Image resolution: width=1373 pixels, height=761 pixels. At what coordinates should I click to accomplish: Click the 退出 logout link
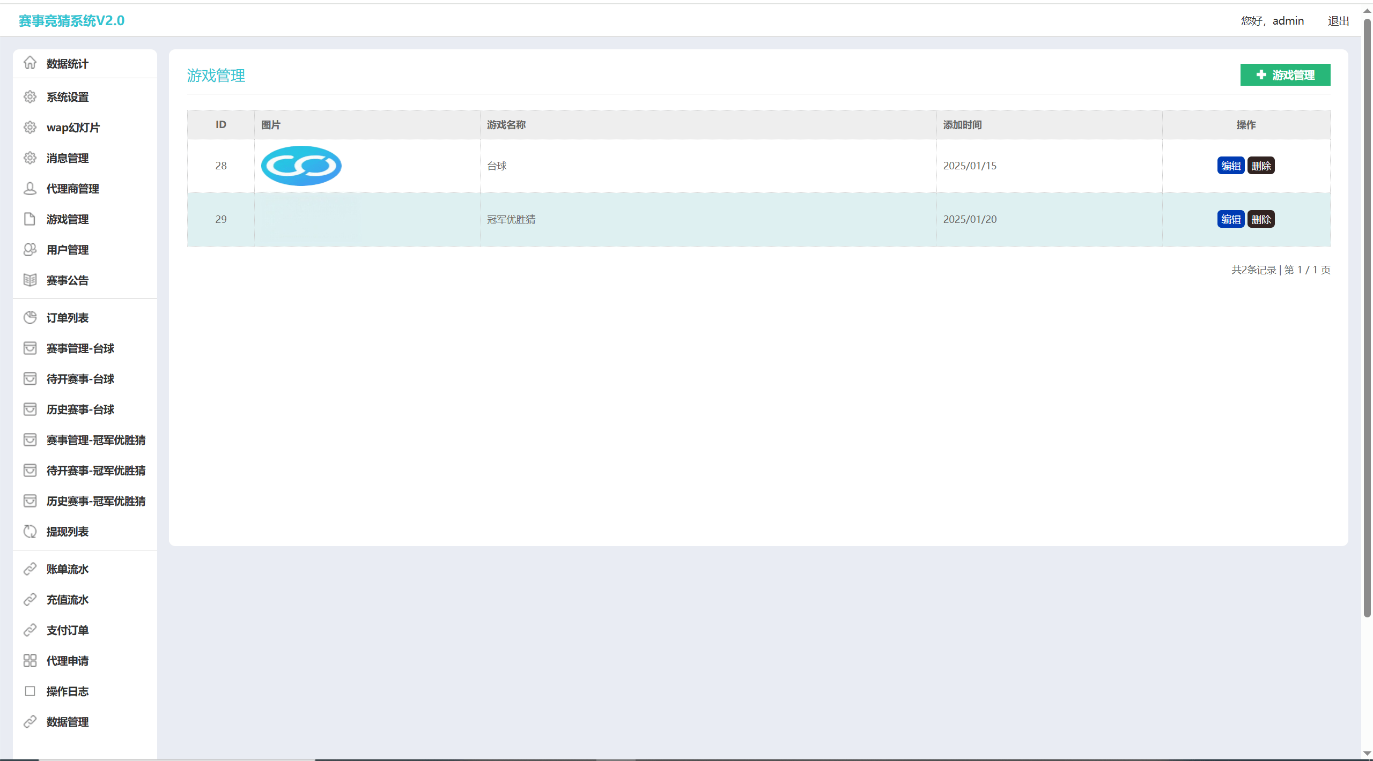(x=1338, y=21)
